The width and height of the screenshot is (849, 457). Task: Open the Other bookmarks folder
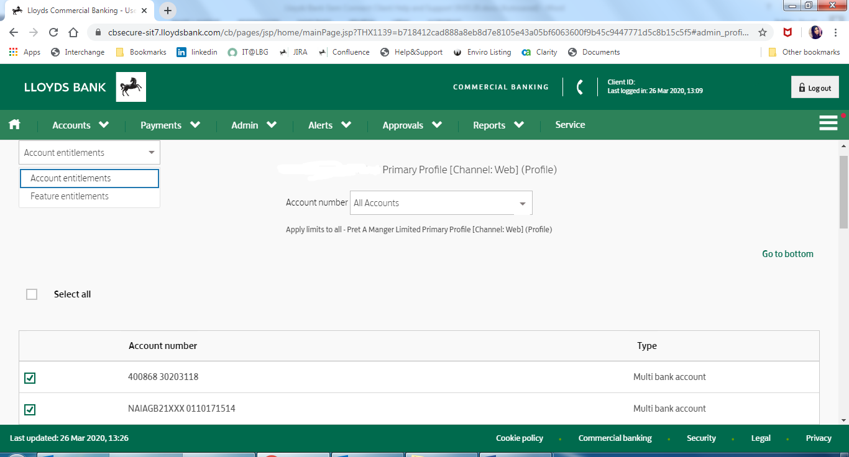click(804, 52)
